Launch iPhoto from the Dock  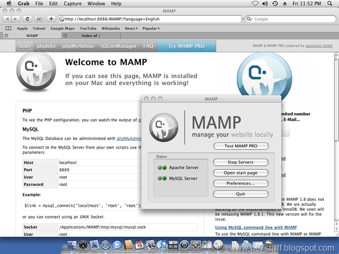150,245
